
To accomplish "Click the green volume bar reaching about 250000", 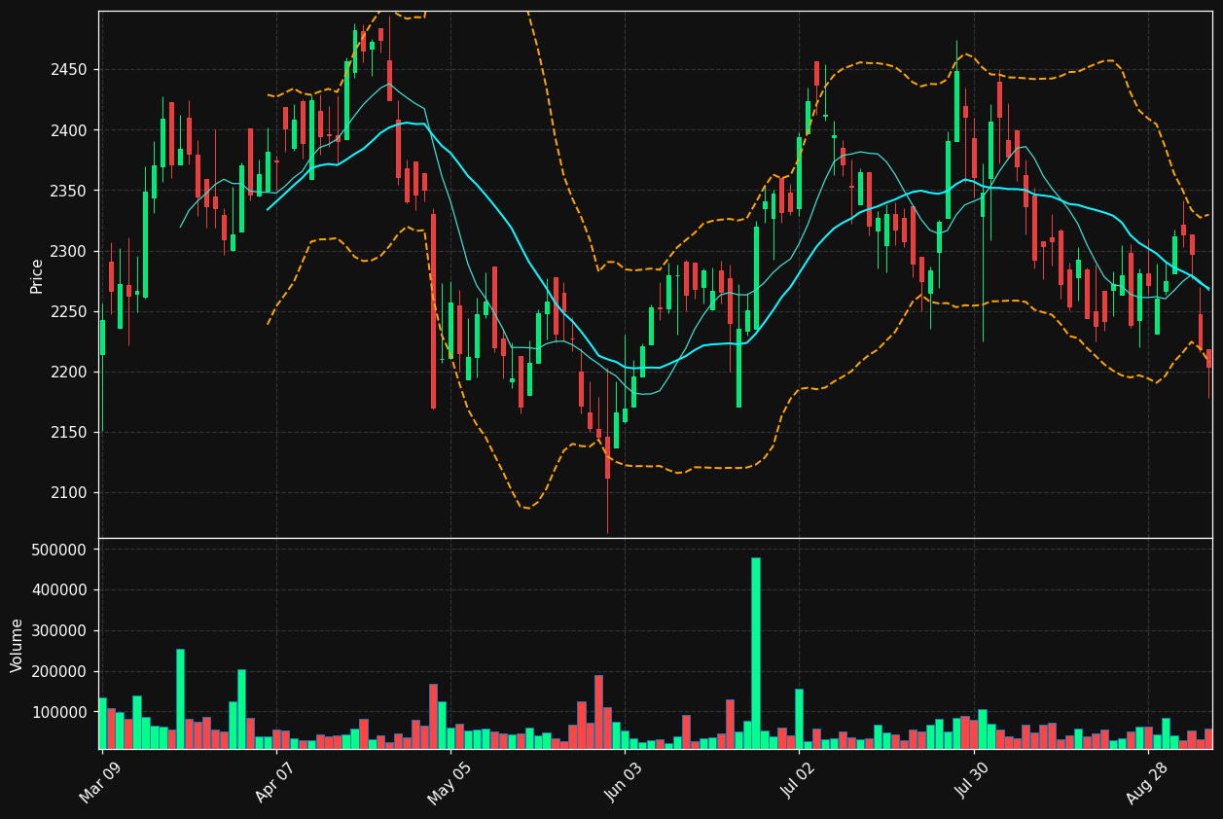I will 180,698.
